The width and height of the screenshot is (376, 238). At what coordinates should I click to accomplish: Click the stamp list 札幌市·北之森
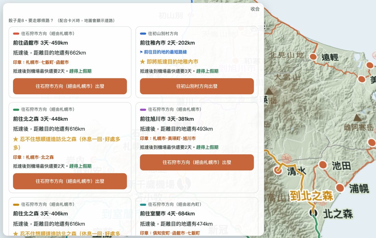pyautogui.click(x=40, y=157)
